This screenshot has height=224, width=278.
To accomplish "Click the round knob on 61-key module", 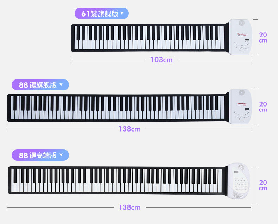I will click(242, 49).
